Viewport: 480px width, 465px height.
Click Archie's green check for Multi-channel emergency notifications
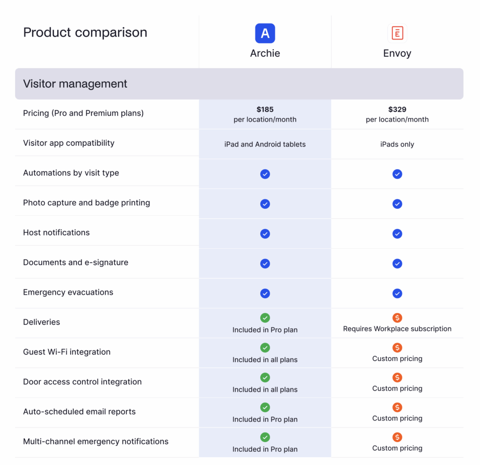coord(265,437)
